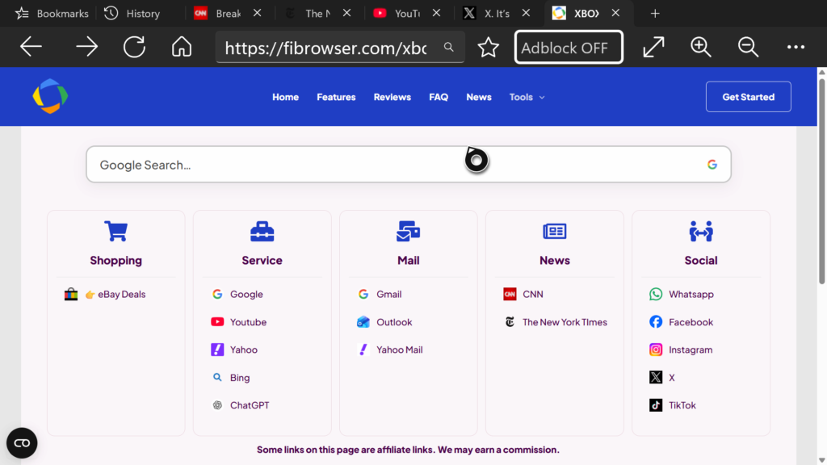
Task: Open the ChatGPT link
Action: tap(240, 405)
